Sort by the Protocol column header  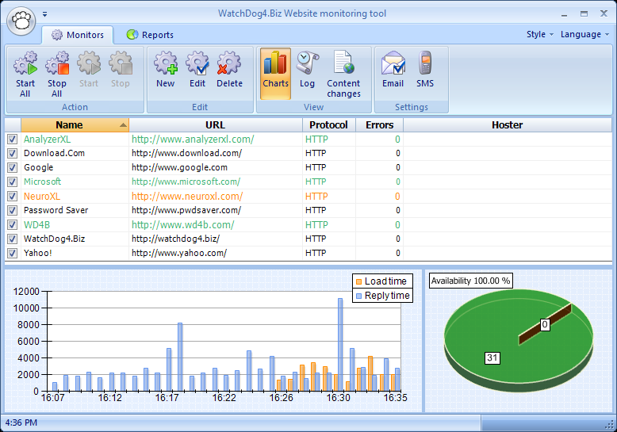[x=328, y=125]
